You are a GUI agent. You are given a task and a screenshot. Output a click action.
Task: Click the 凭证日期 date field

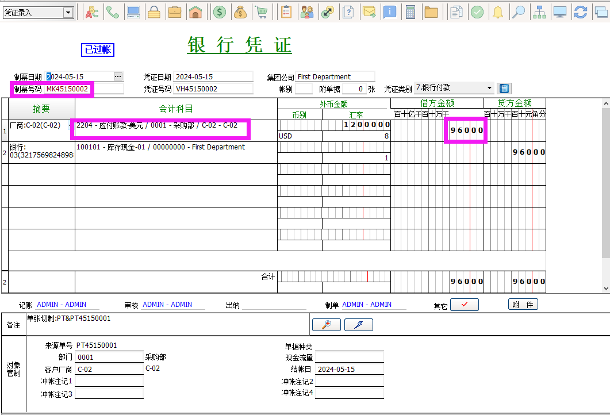click(213, 77)
